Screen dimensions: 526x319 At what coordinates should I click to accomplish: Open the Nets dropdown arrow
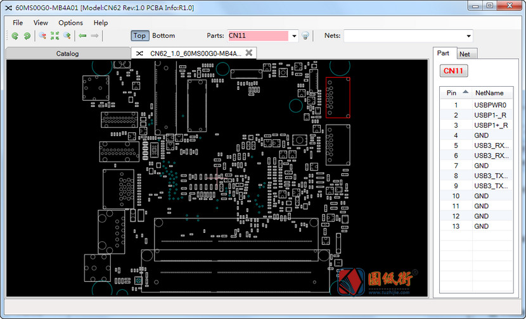click(x=468, y=36)
